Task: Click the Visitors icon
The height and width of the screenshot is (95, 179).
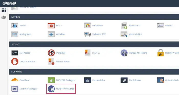Action: coord(15,25)
